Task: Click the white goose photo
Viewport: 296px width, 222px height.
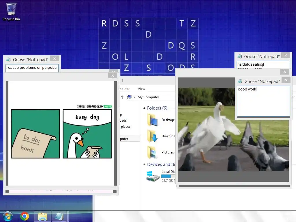Action: pyautogui.click(x=233, y=129)
